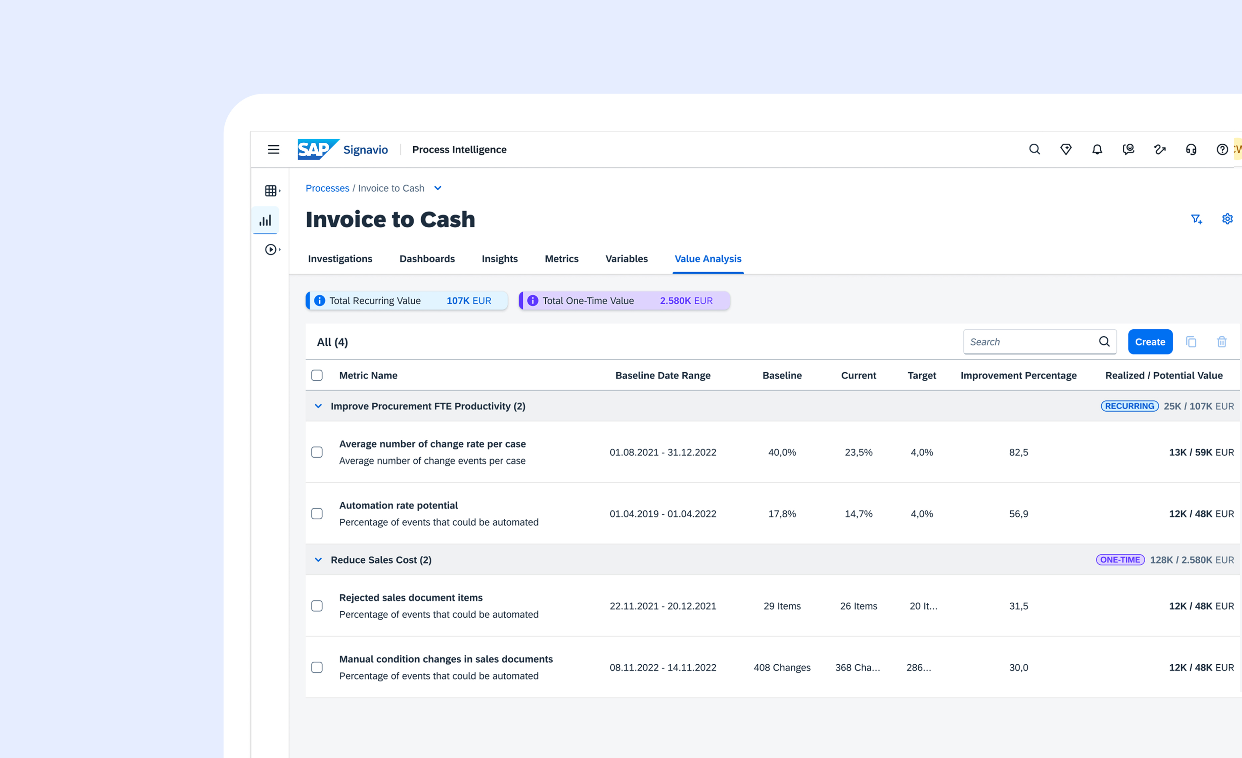The image size is (1242, 758).
Task: Click the 408 Changes baseline cell
Action: click(782, 667)
